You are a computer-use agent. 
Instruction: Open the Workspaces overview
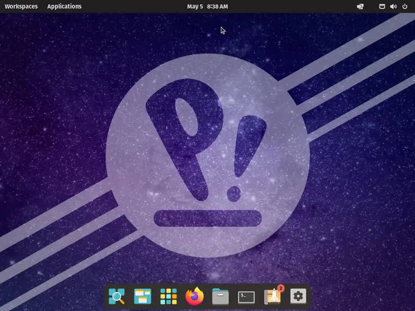tap(21, 6)
